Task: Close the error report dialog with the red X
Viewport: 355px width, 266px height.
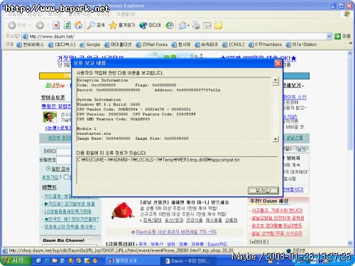Action: pos(278,63)
